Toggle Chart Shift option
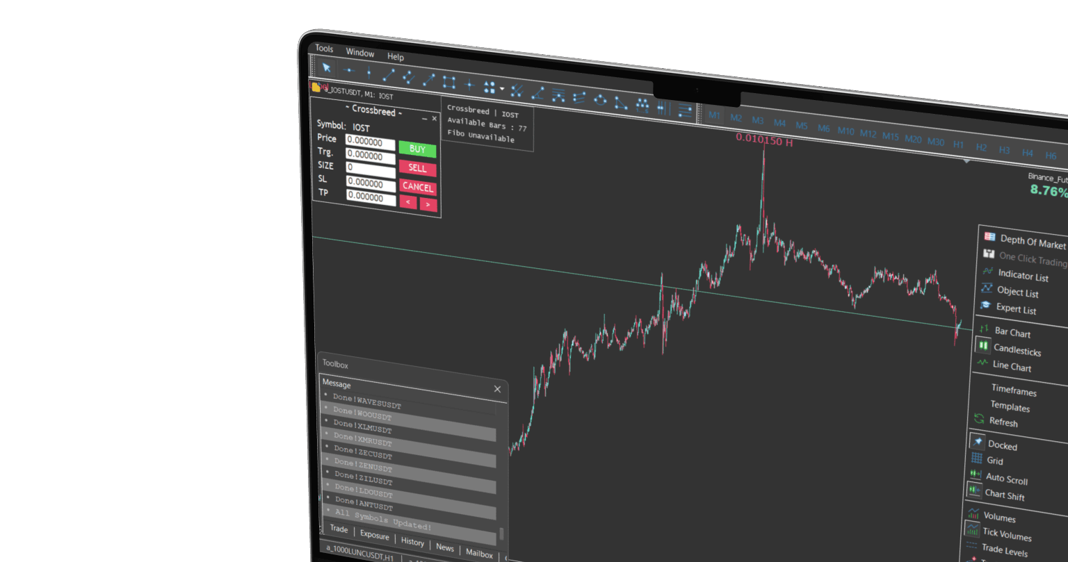 (x=1004, y=495)
